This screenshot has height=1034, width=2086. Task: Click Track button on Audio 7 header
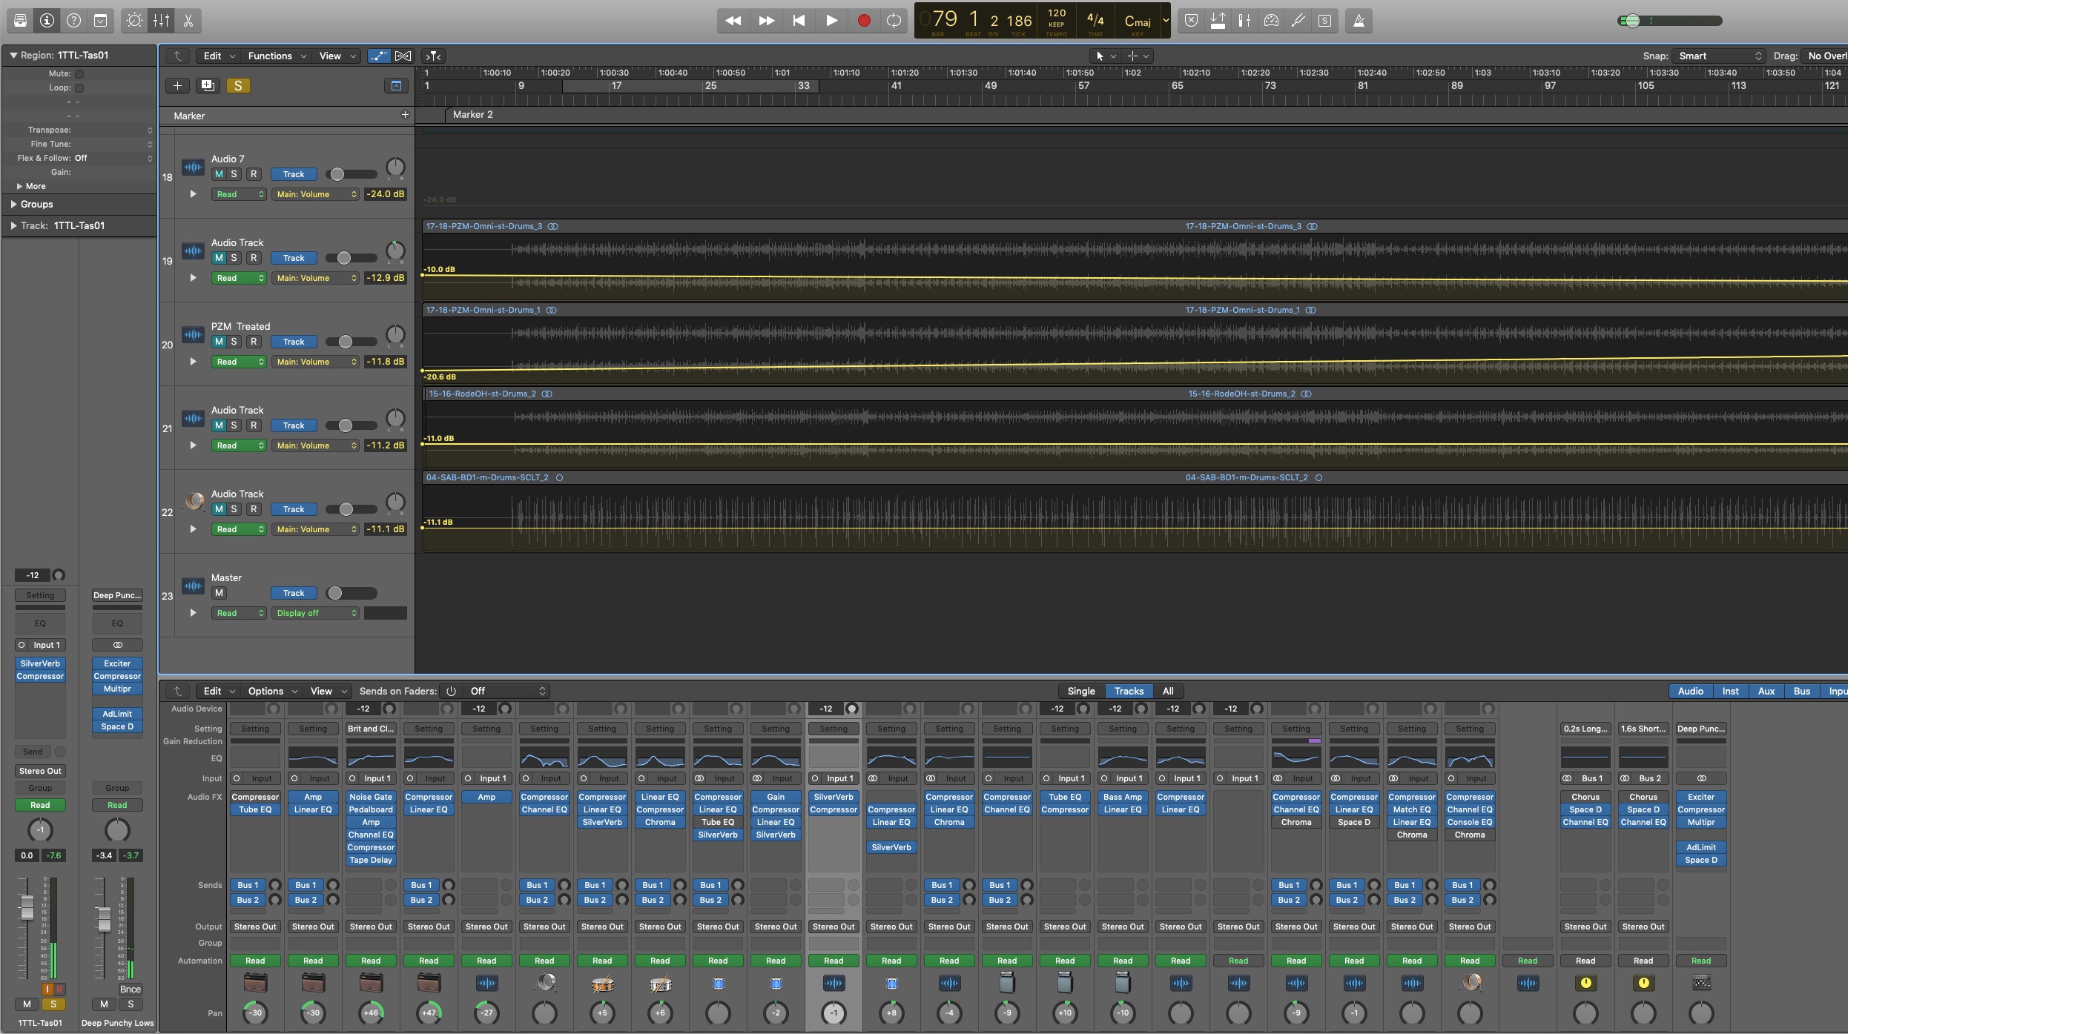(294, 174)
